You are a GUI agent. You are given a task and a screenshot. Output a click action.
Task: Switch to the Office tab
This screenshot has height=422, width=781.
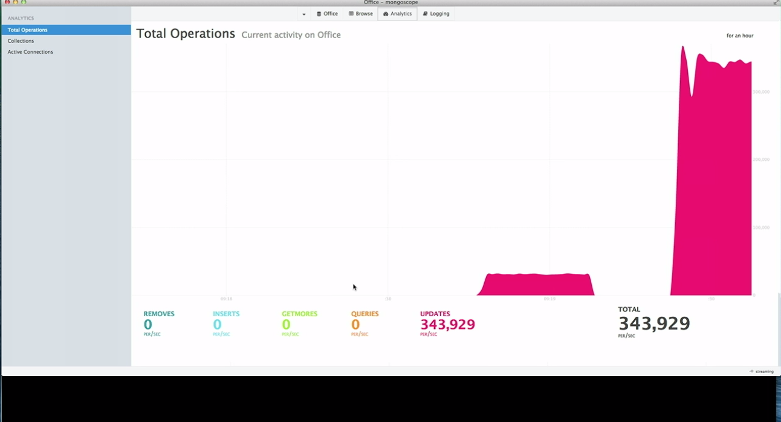click(x=327, y=14)
